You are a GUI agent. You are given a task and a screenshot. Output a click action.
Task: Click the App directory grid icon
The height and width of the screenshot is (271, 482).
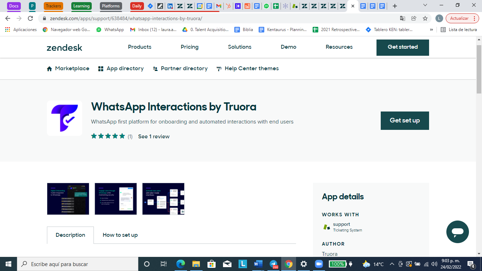click(x=101, y=69)
